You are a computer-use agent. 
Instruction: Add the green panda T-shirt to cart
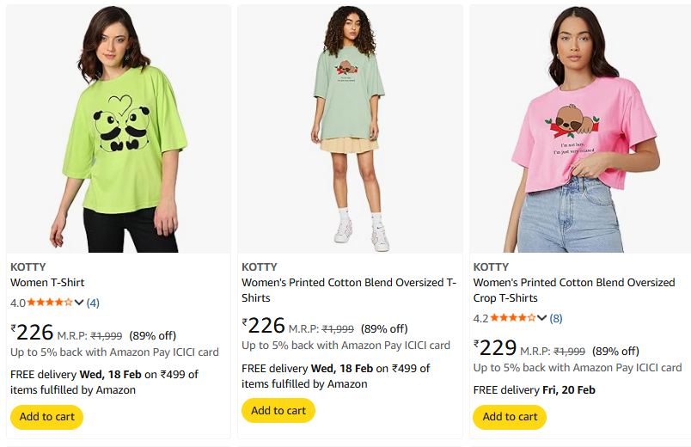coord(46,417)
